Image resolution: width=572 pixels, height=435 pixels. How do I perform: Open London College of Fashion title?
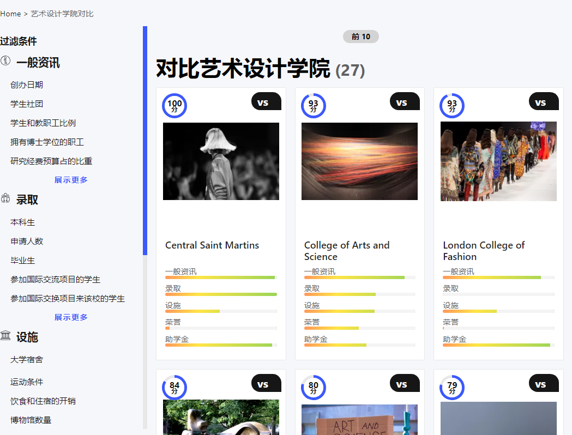pyautogui.click(x=484, y=251)
